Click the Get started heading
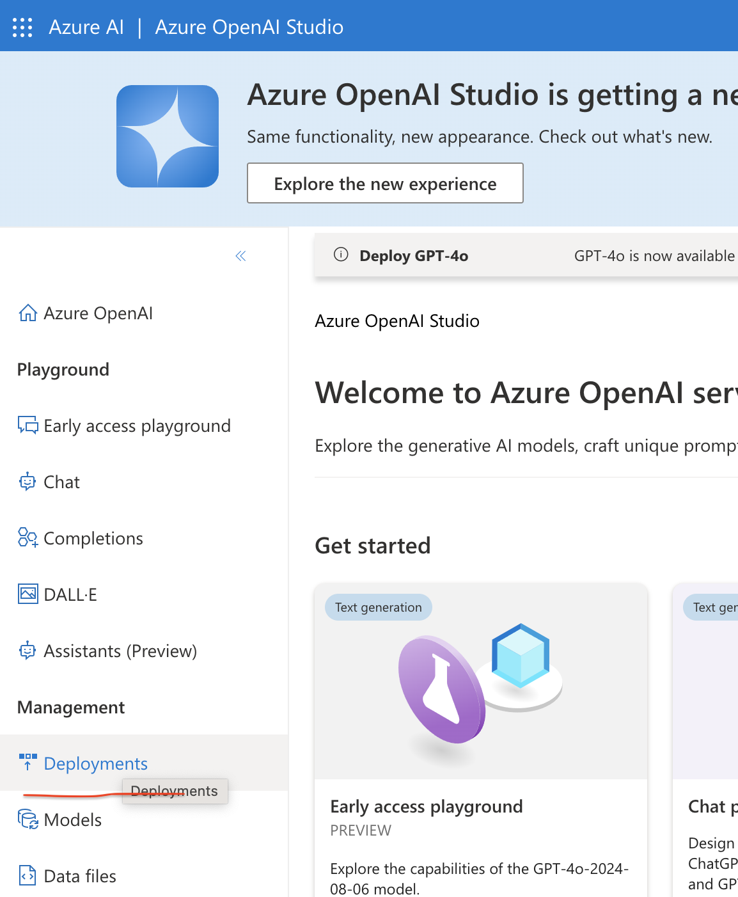This screenshot has height=897, width=738. [373, 546]
